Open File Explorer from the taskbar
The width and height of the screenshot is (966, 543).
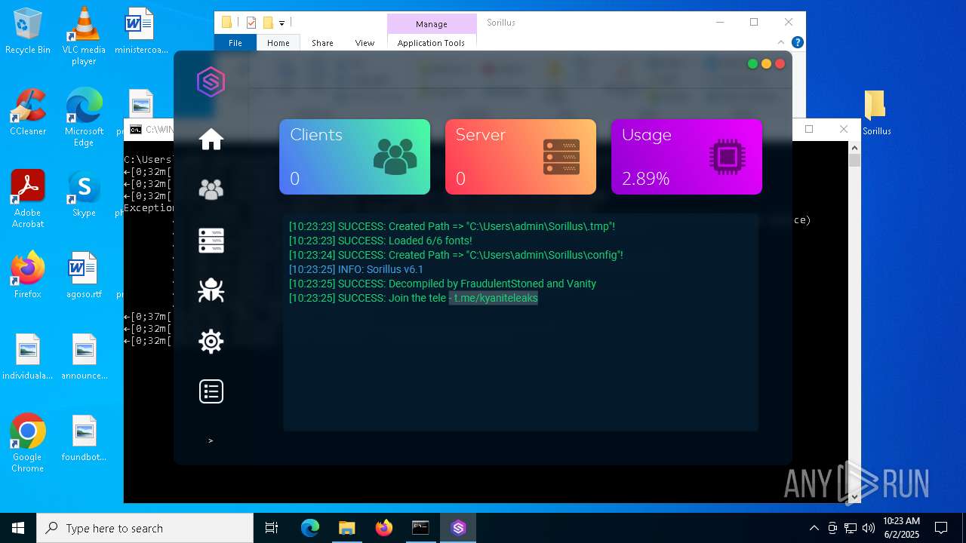(x=346, y=528)
